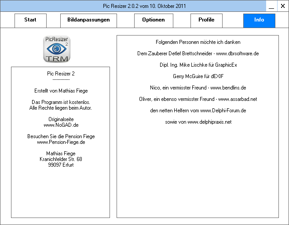Viewport: 289px width, 225px height.
Task: Open the Bildanpassungen tab
Action: click(88, 20)
